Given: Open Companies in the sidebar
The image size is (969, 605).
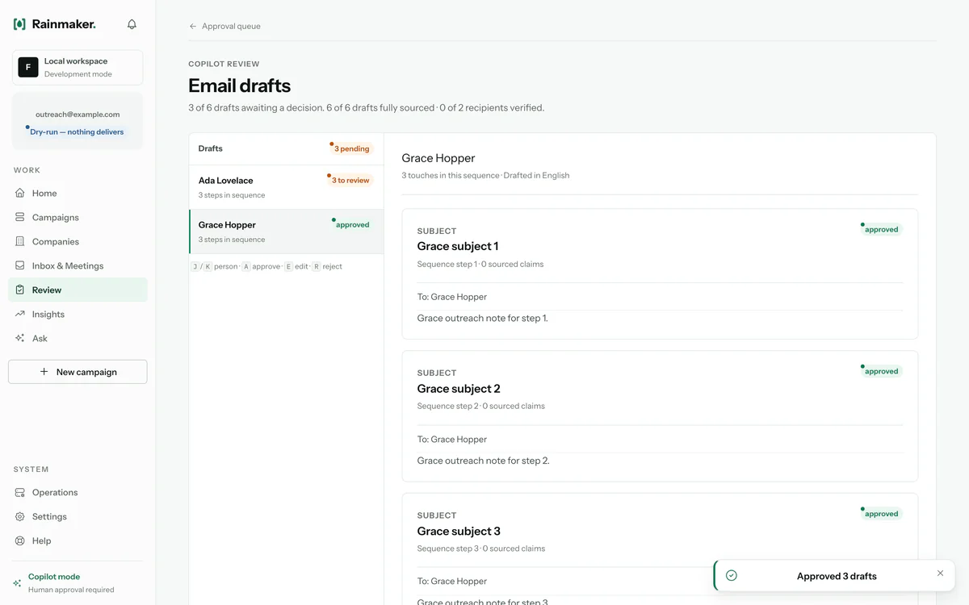Looking at the screenshot, I should (78, 241).
